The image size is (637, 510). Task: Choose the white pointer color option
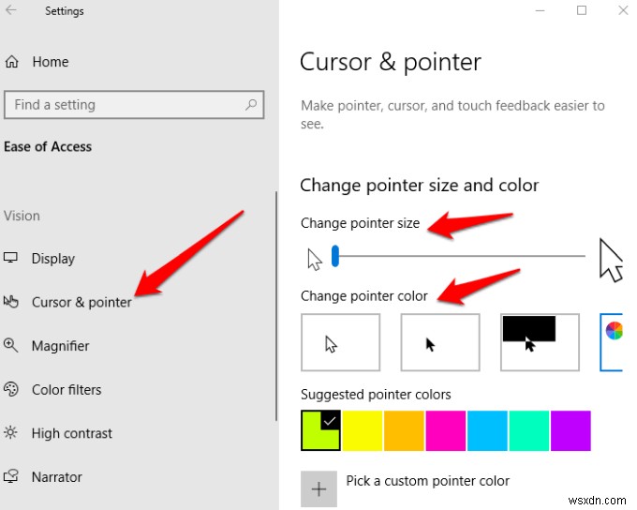click(341, 342)
